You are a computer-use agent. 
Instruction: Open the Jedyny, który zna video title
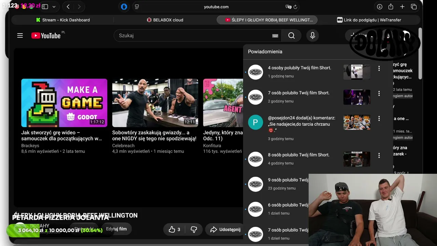coord(223,136)
